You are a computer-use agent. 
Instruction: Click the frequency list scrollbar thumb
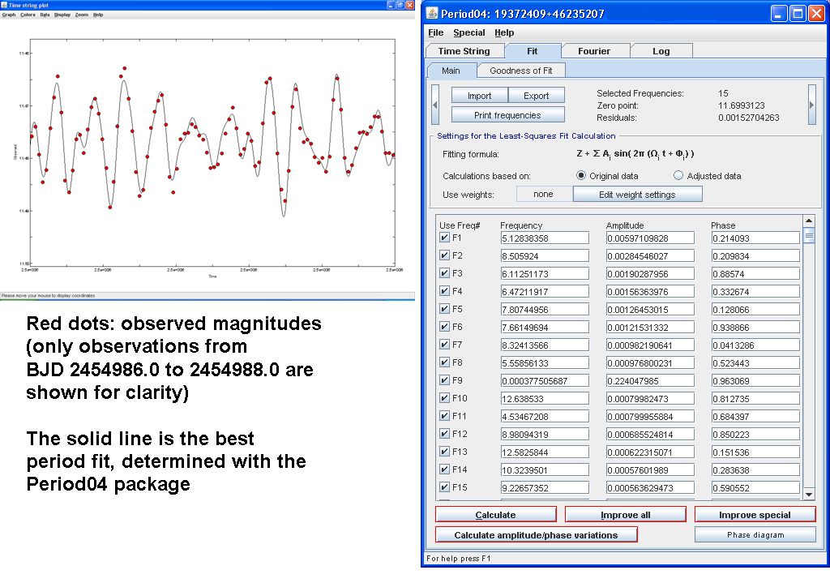(x=809, y=234)
